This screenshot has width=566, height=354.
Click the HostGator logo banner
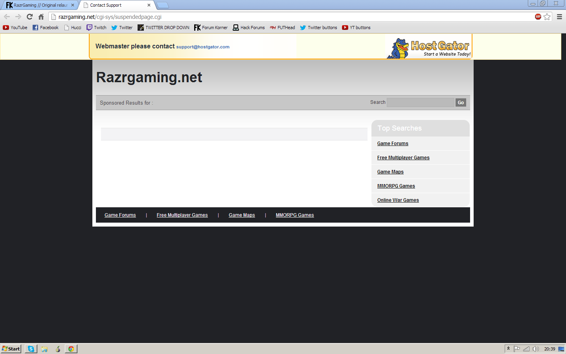(x=429, y=48)
